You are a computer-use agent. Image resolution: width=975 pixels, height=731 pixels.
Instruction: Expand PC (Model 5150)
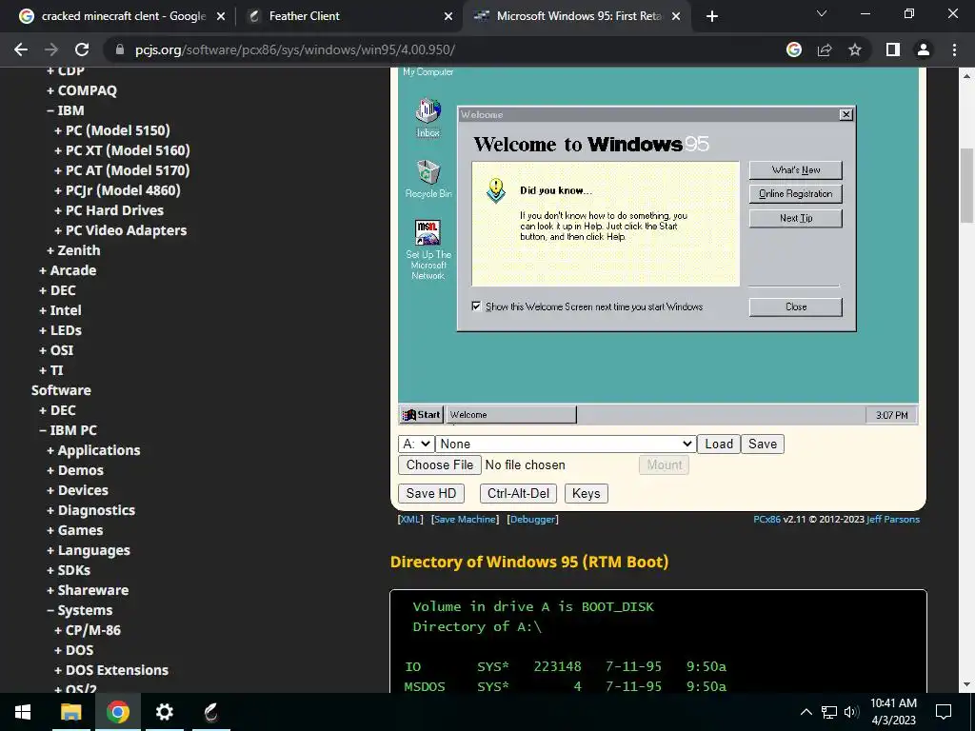(x=112, y=129)
